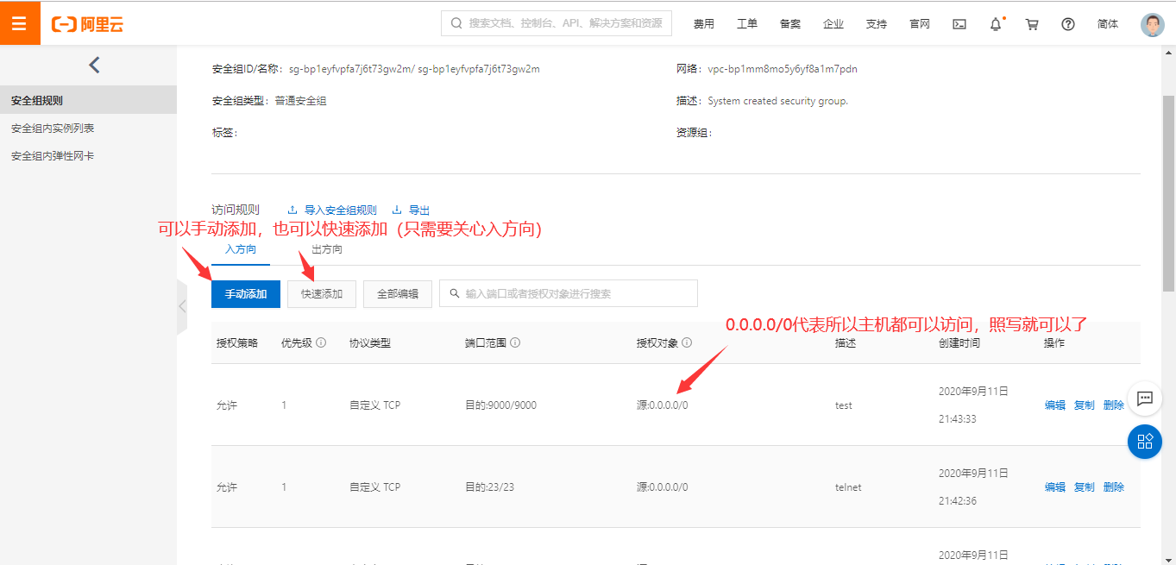Click the port search input field
The height and width of the screenshot is (565, 1176).
click(568, 293)
